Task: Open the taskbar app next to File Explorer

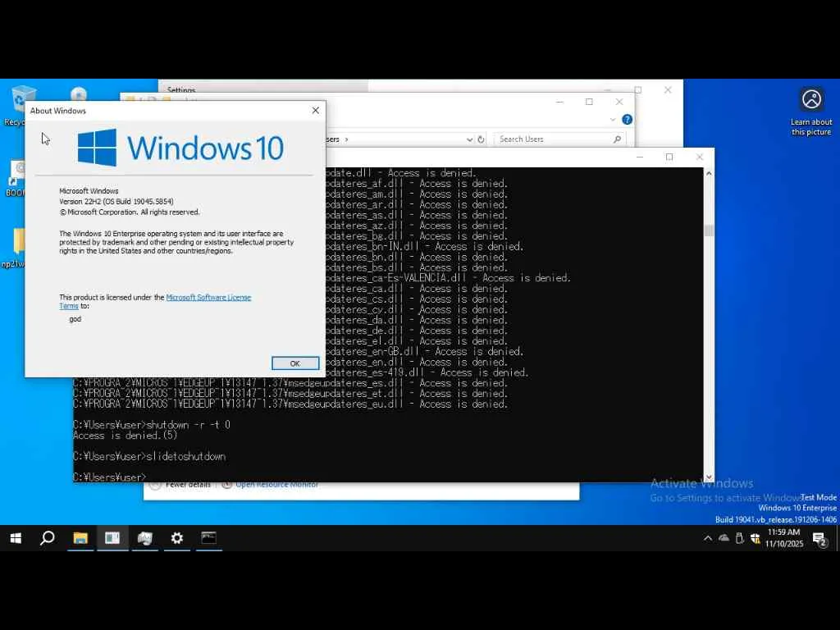Action: pos(112,538)
